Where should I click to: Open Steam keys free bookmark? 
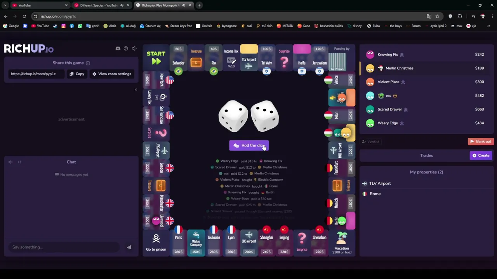(x=179, y=26)
